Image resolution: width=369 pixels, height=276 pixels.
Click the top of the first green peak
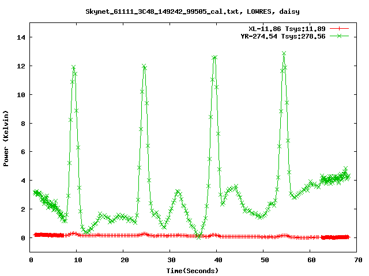[74, 68]
